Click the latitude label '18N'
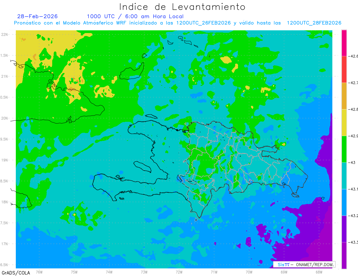This screenshot has width=358, height=276. 5,202
